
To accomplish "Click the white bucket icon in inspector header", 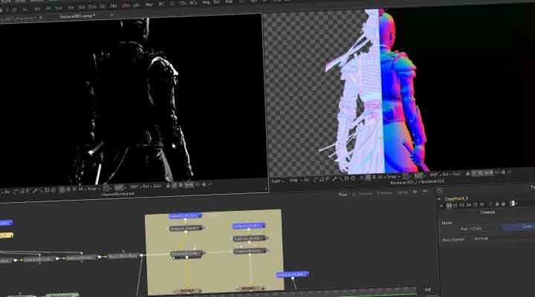I will point(513,203).
